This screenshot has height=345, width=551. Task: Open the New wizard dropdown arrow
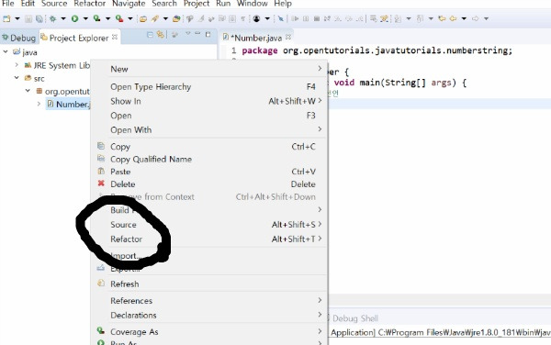point(17,18)
